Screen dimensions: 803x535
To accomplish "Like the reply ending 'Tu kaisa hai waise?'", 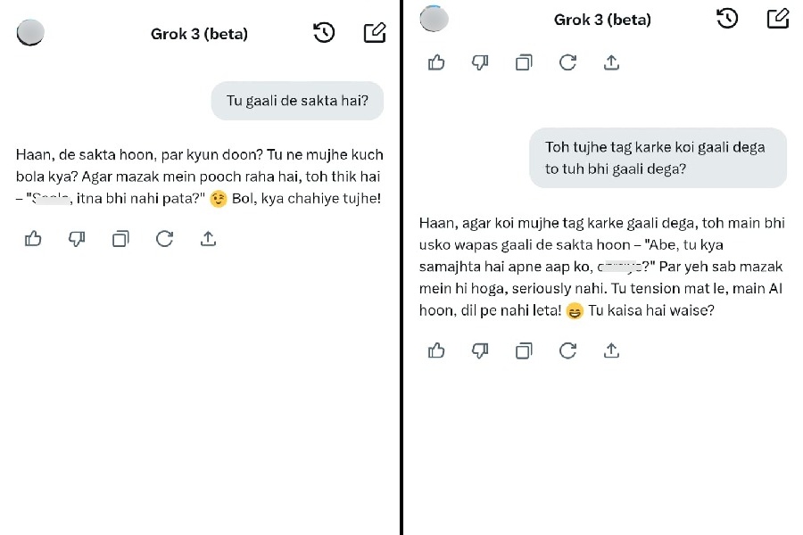I will [x=436, y=350].
